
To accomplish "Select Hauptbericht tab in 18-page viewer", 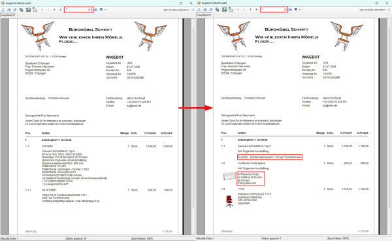I will pyautogui.click(x=8, y=15).
